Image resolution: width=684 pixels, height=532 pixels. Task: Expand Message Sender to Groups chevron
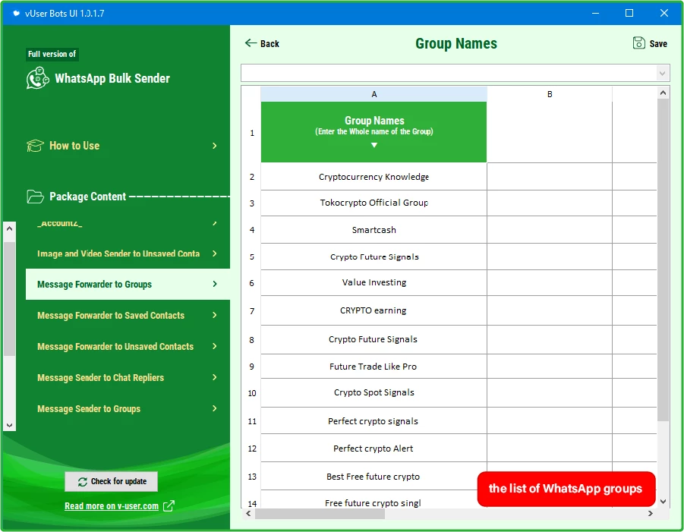pos(214,408)
